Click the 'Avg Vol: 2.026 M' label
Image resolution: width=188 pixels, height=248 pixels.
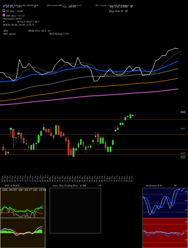tap(121, 7)
